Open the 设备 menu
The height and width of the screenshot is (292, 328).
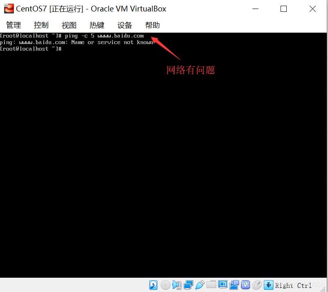[125, 25]
